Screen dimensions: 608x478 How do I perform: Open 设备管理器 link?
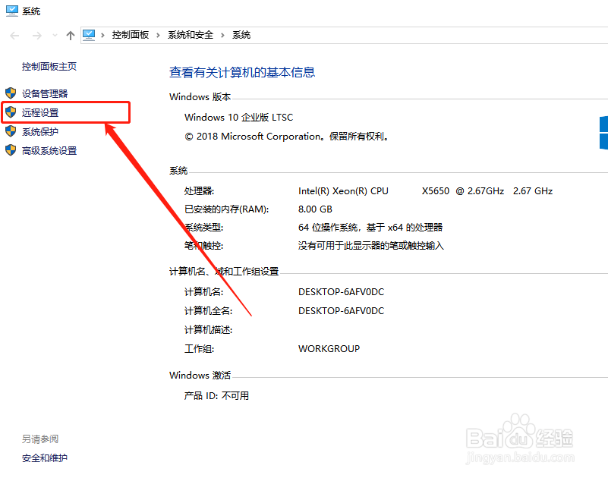[45, 93]
